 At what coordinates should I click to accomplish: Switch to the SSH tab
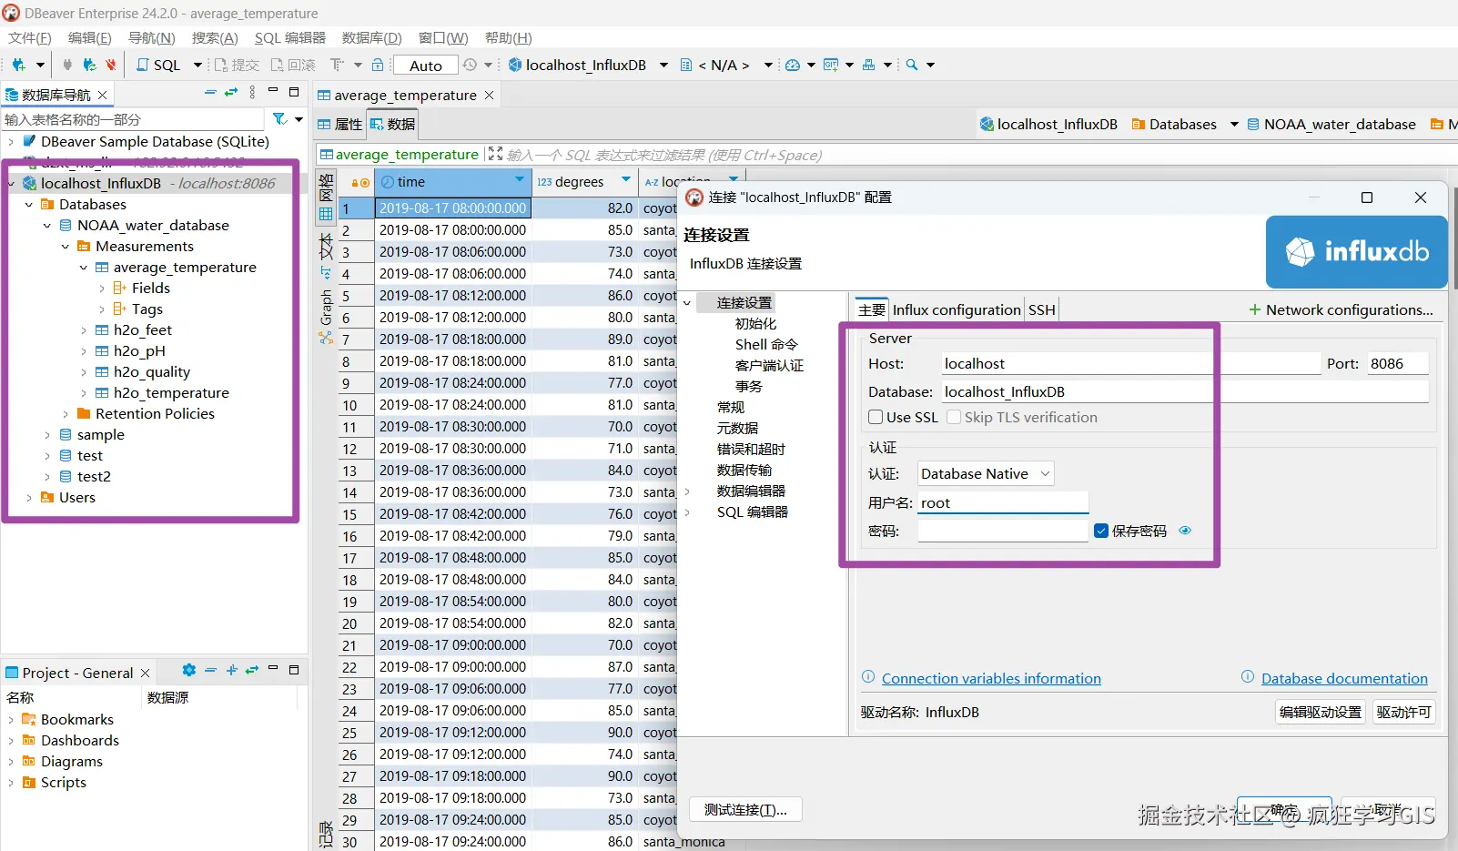click(1042, 309)
